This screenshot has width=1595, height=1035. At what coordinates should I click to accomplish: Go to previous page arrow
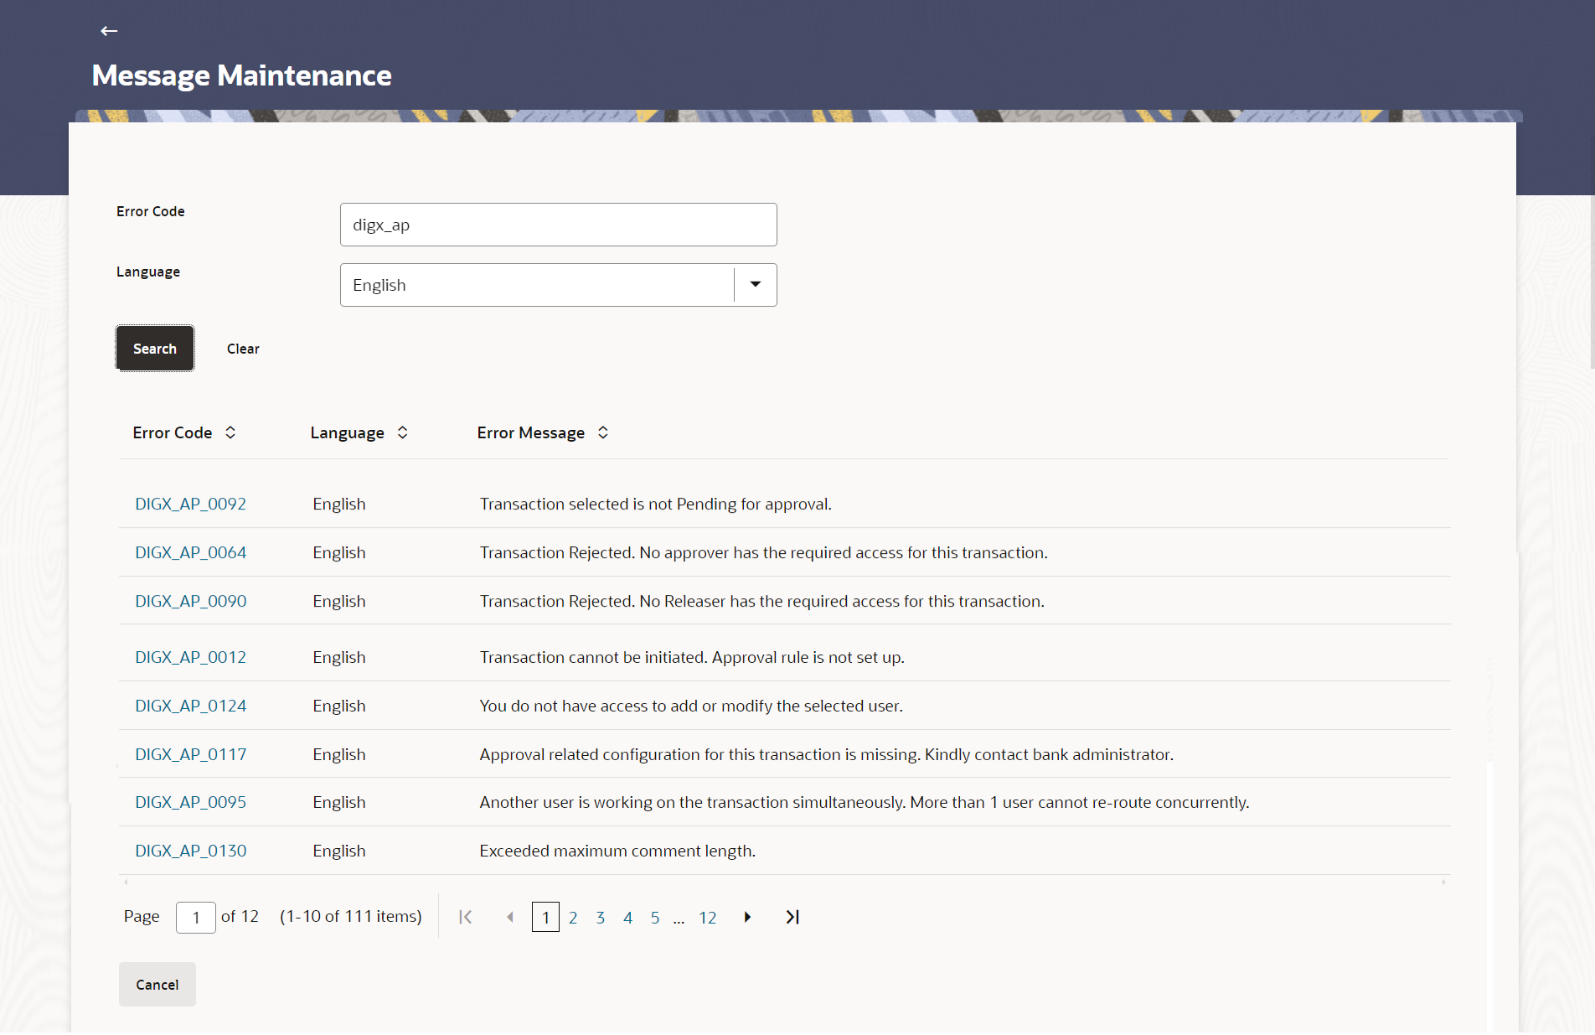[x=509, y=917]
